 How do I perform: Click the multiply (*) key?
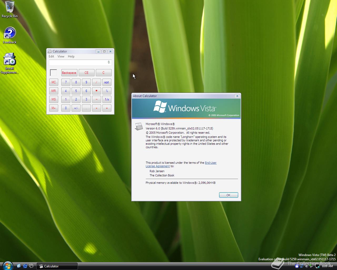tap(97, 91)
